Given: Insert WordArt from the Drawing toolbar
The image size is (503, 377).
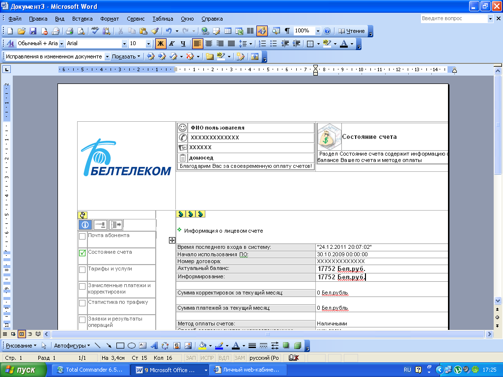Looking at the screenshot, I should (154, 346).
